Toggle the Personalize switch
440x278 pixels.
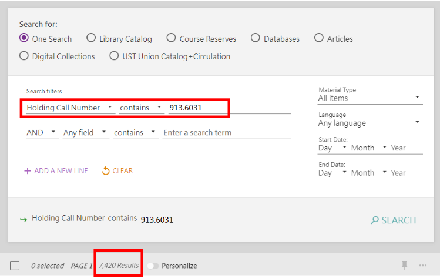coord(153,266)
